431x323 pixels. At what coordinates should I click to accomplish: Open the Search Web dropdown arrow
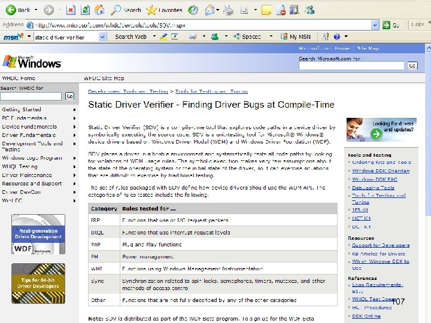click(x=154, y=36)
